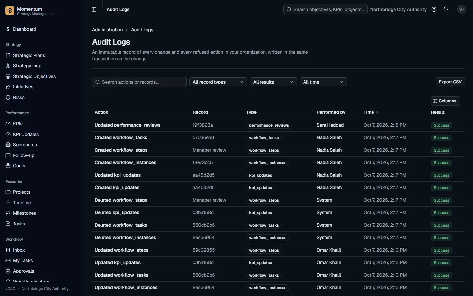The image size is (473, 296).
Task: Go to KPI Updates in sidebar
Action: pos(42,134)
